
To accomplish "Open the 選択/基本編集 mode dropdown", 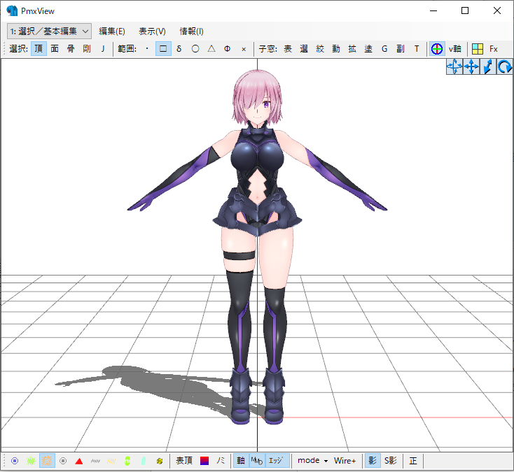I will click(49, 31).
